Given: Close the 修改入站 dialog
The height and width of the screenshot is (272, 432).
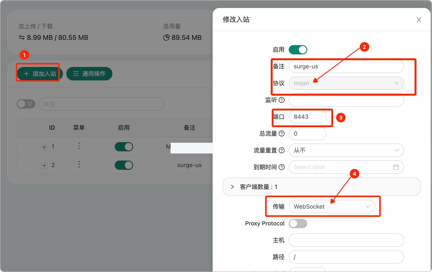Looking at the screenshot, I should pyautogui.click(x=419, y=20).
